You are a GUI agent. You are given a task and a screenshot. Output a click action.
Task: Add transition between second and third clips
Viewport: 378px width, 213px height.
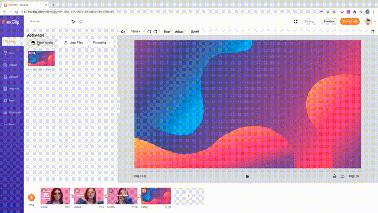(106, 196)
